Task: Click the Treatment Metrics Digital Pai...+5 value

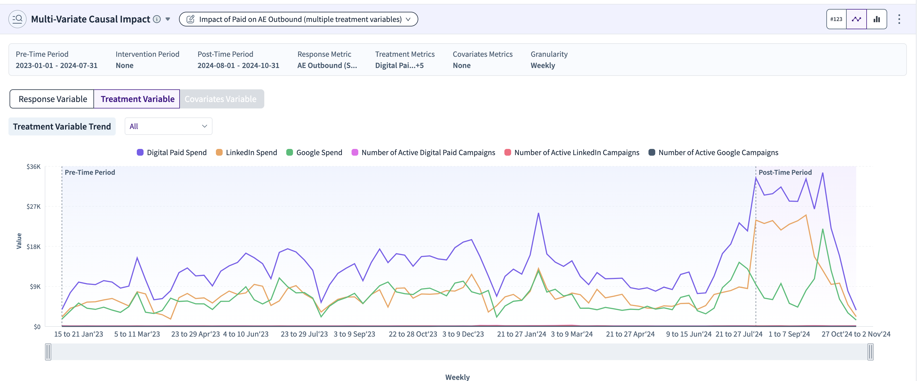Action: coord(399,65)
